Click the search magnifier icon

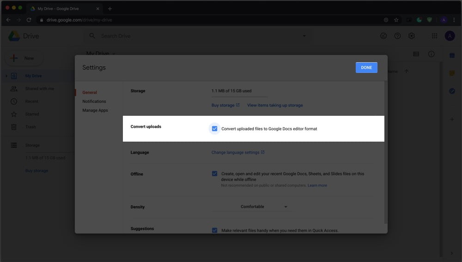[92, 36]
